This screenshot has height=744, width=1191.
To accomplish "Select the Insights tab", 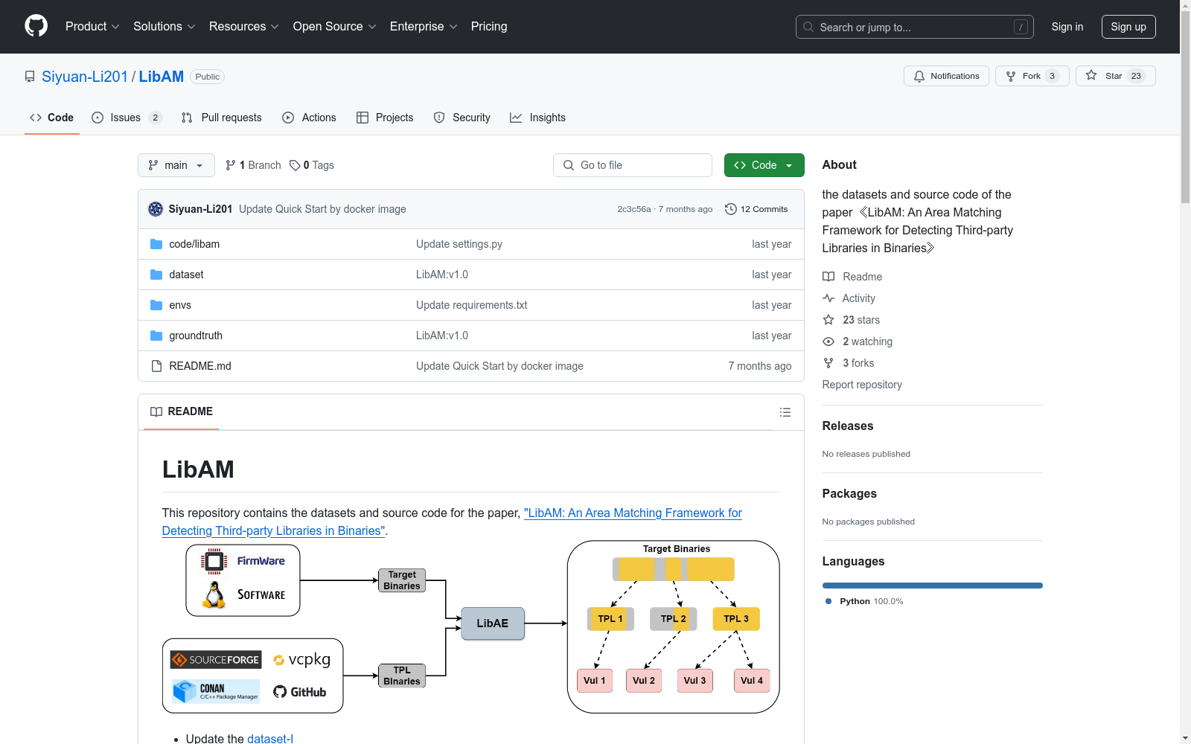I will tap(537, 118).
